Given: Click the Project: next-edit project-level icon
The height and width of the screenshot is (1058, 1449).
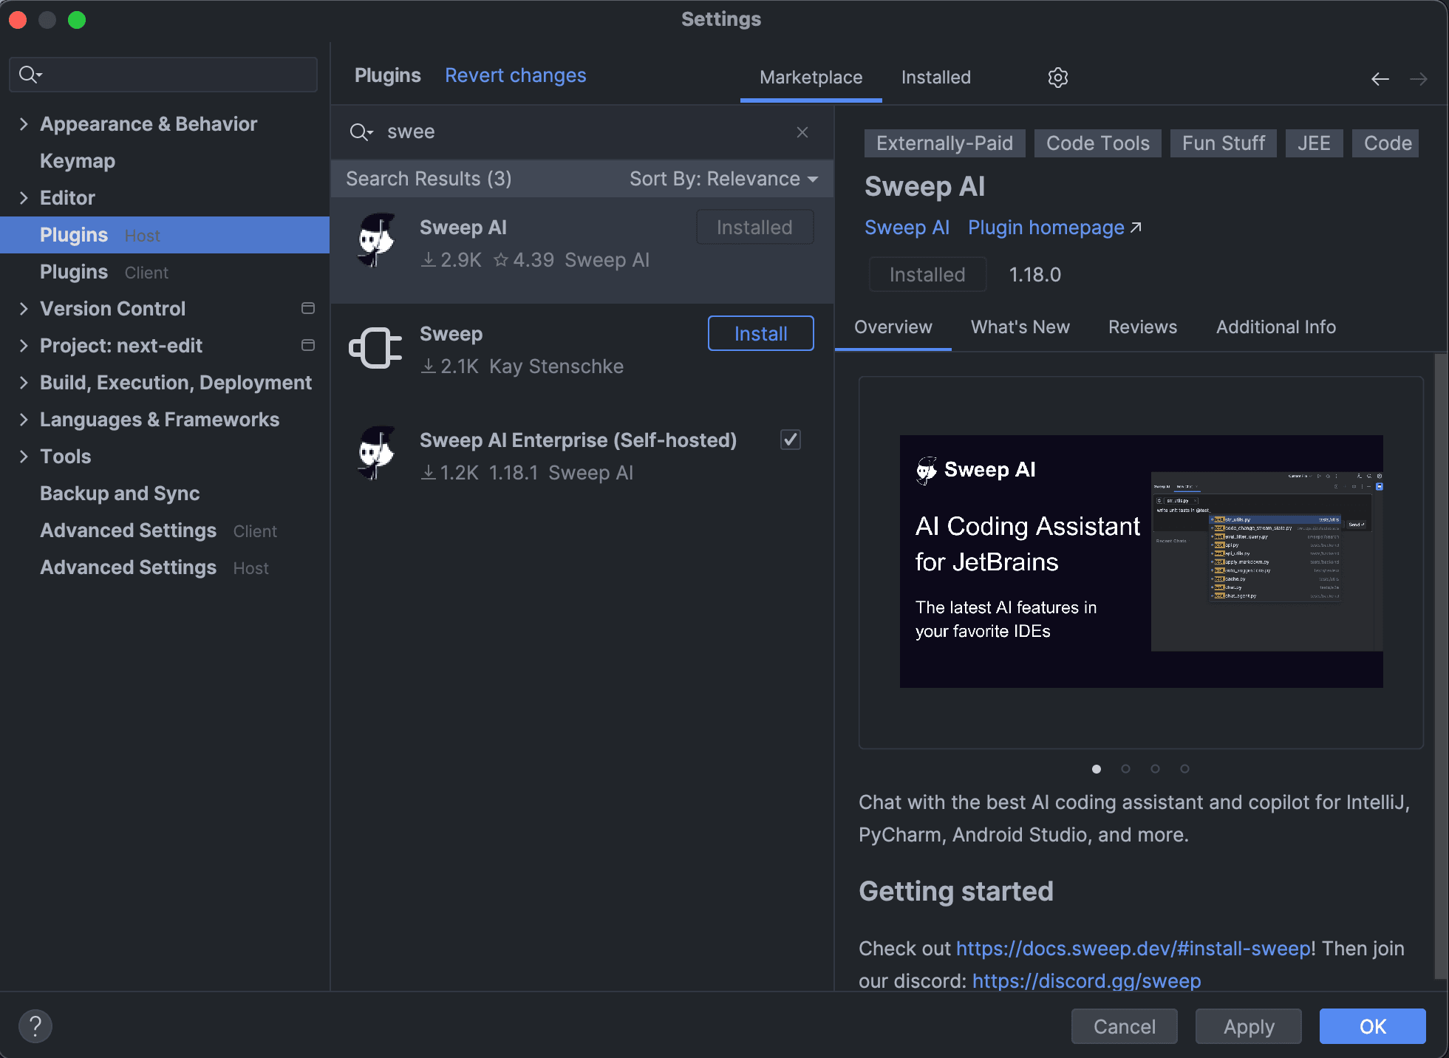Looking at the screenshot, I should [308, 345].
